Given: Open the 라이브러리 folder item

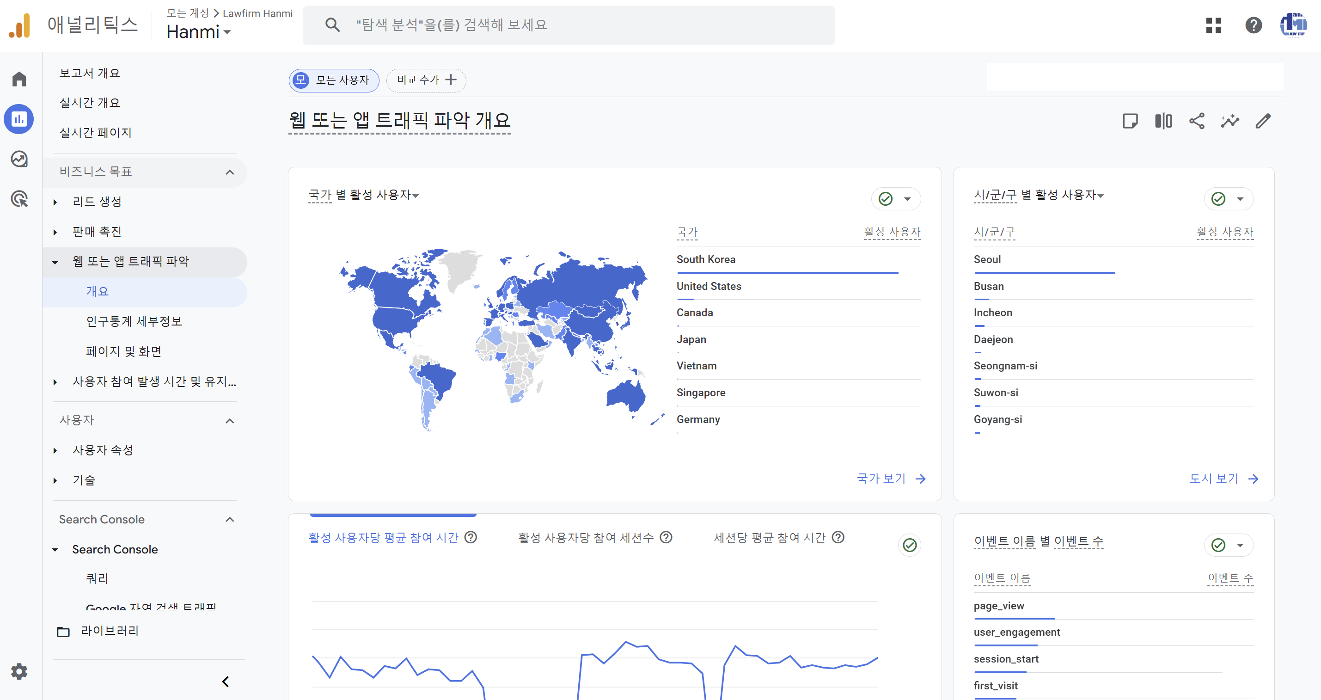Looking at the screenshot, I should (x=98, y=631).
